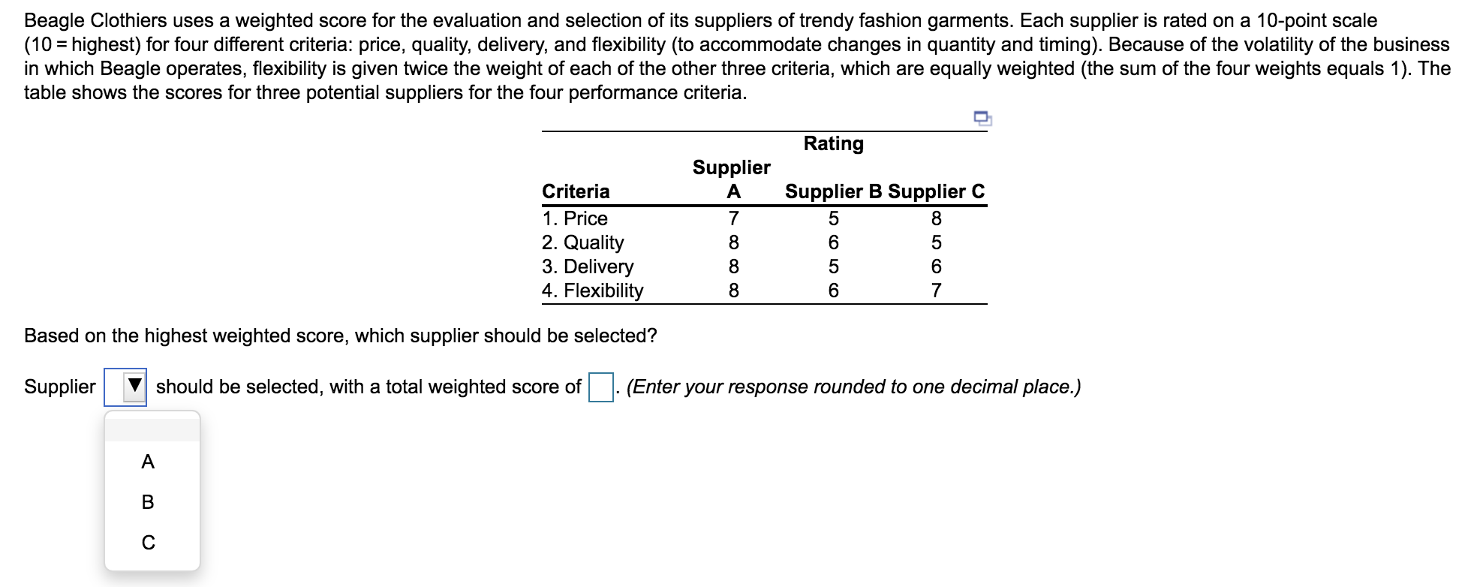Click the overlapping-windows icon above the table
Screen dimensions: 1480x587
pyautogui.click(x=982, y=118)
